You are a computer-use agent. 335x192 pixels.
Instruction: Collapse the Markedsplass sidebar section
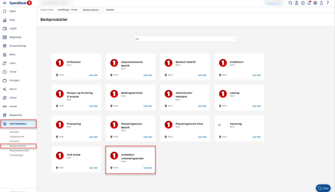18,124
